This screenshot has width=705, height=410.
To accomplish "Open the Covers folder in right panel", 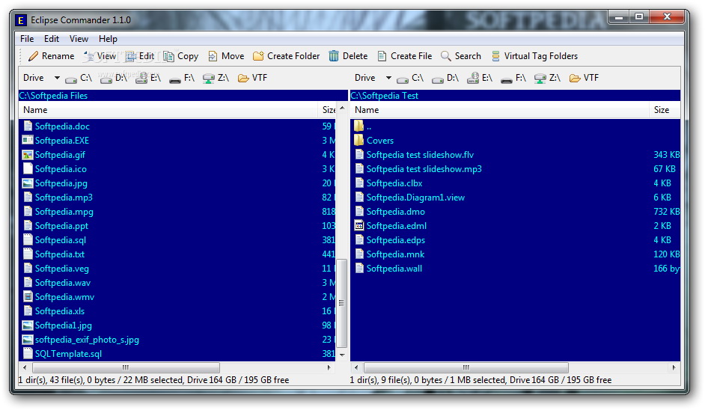I will coord(379,141).
